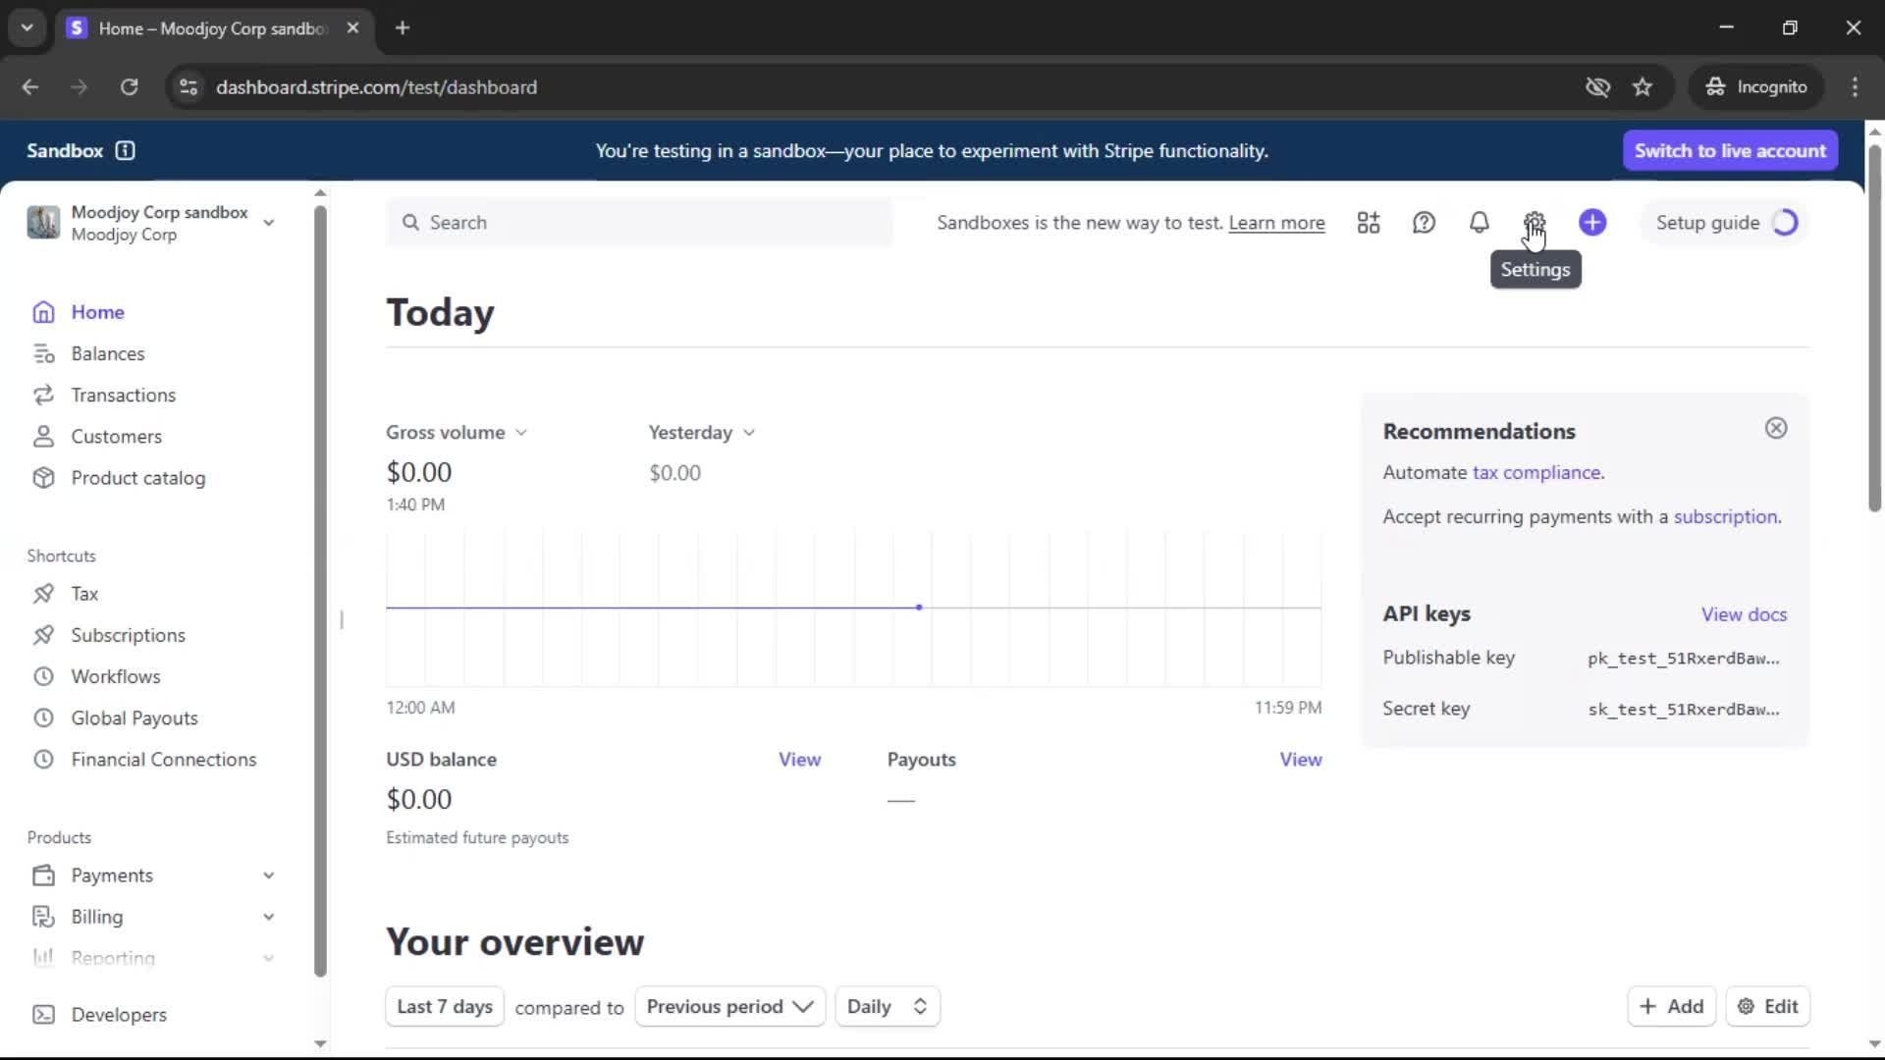Viewport: 1885px width, 1060px height.
Task: Open the Yesterday comparison dropdown
Action: coord(701,433)
